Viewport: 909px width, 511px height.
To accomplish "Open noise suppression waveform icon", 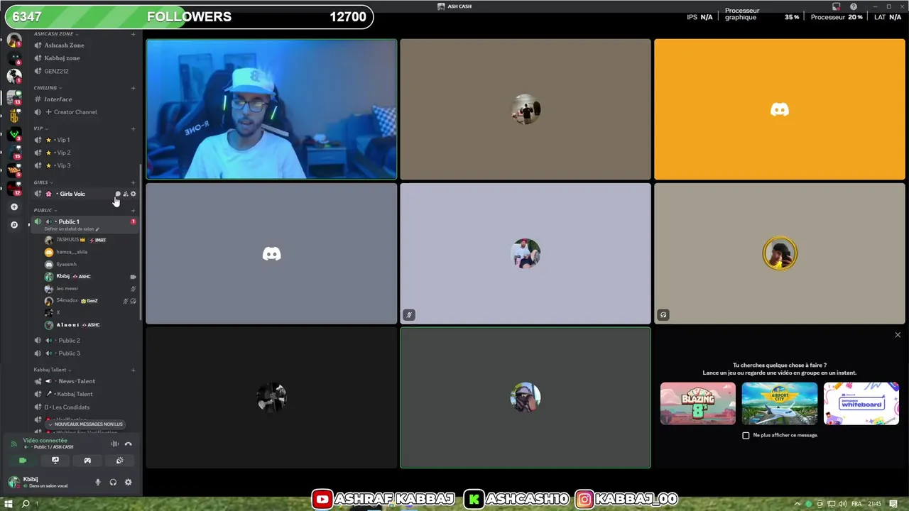I will pyautogui.click(x=114, y=444).
